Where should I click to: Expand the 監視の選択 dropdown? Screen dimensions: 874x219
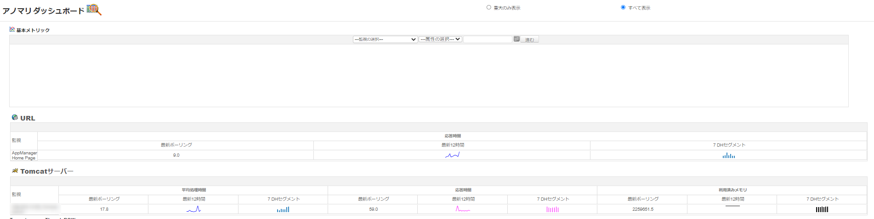tap(385, 39)
